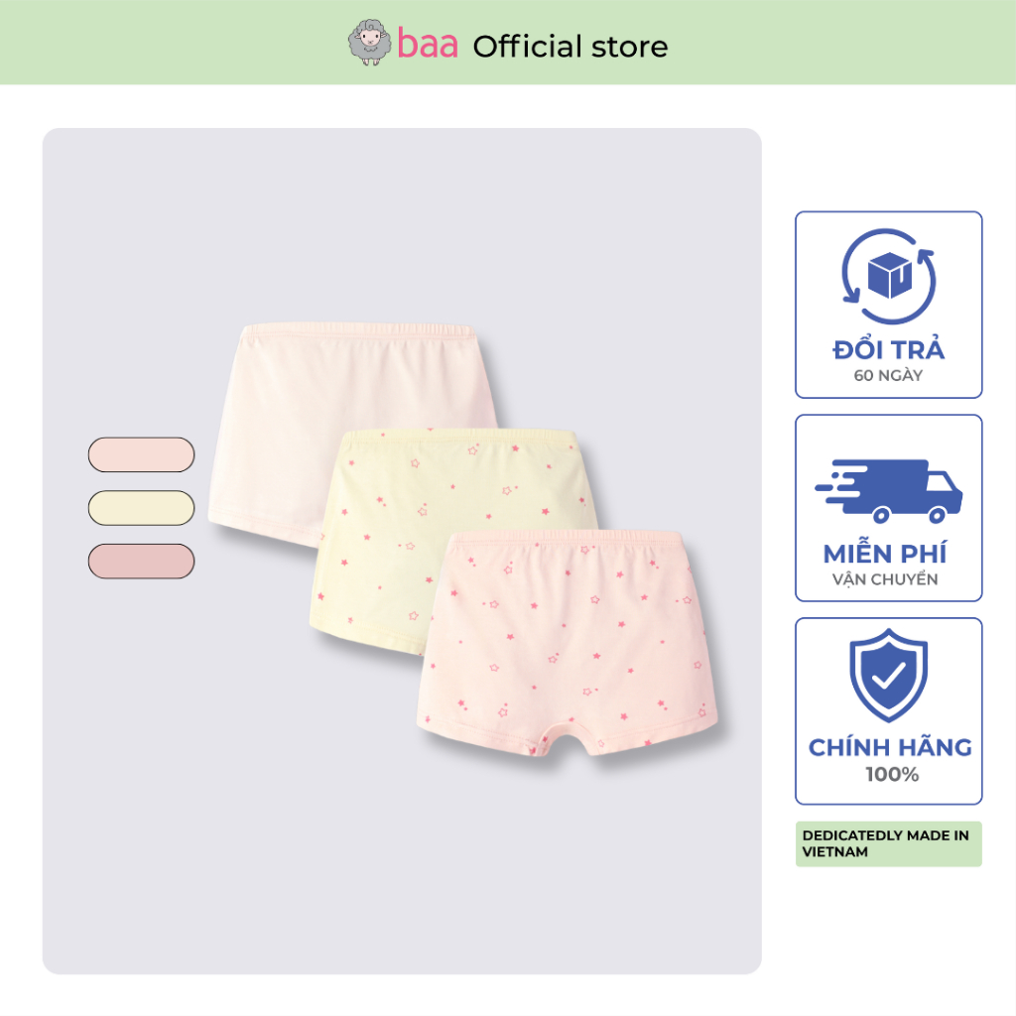The image size is (1016, 1016).
Task: Click the blue delivery truck icon
Action: [x=888, y=491]
